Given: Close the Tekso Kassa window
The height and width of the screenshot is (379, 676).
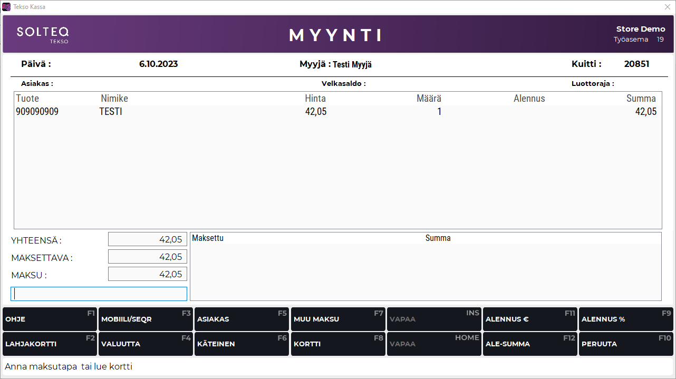Looking at the screenshot, I should (x=667, y=7).
